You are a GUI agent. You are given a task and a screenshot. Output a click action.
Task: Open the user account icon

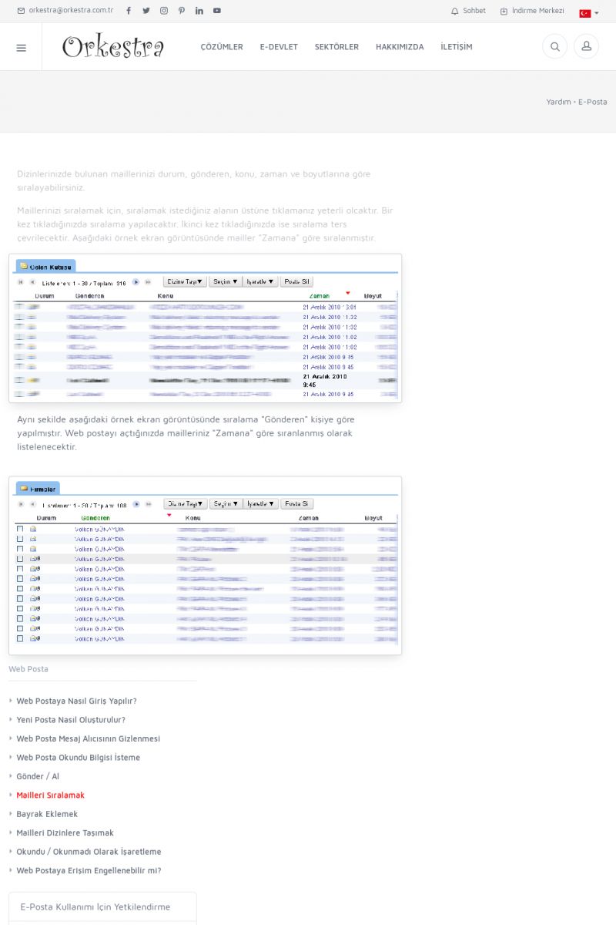point(586,47)
